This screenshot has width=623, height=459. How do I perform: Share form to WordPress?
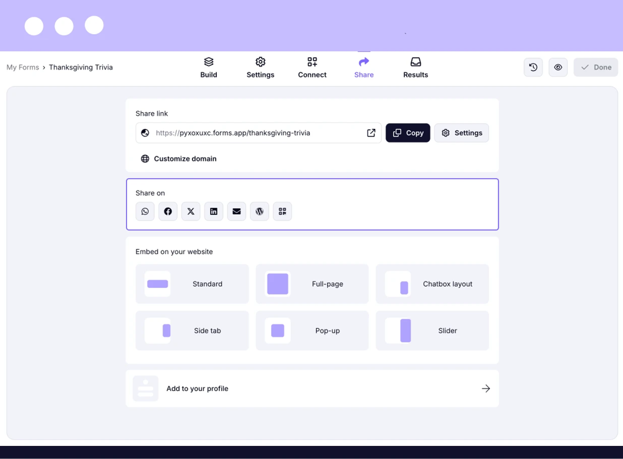pyautogui.click(x=259, y=212)
